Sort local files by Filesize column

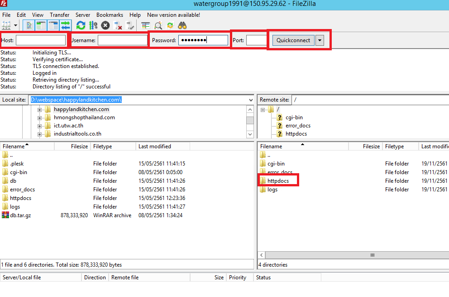point(72,146)
